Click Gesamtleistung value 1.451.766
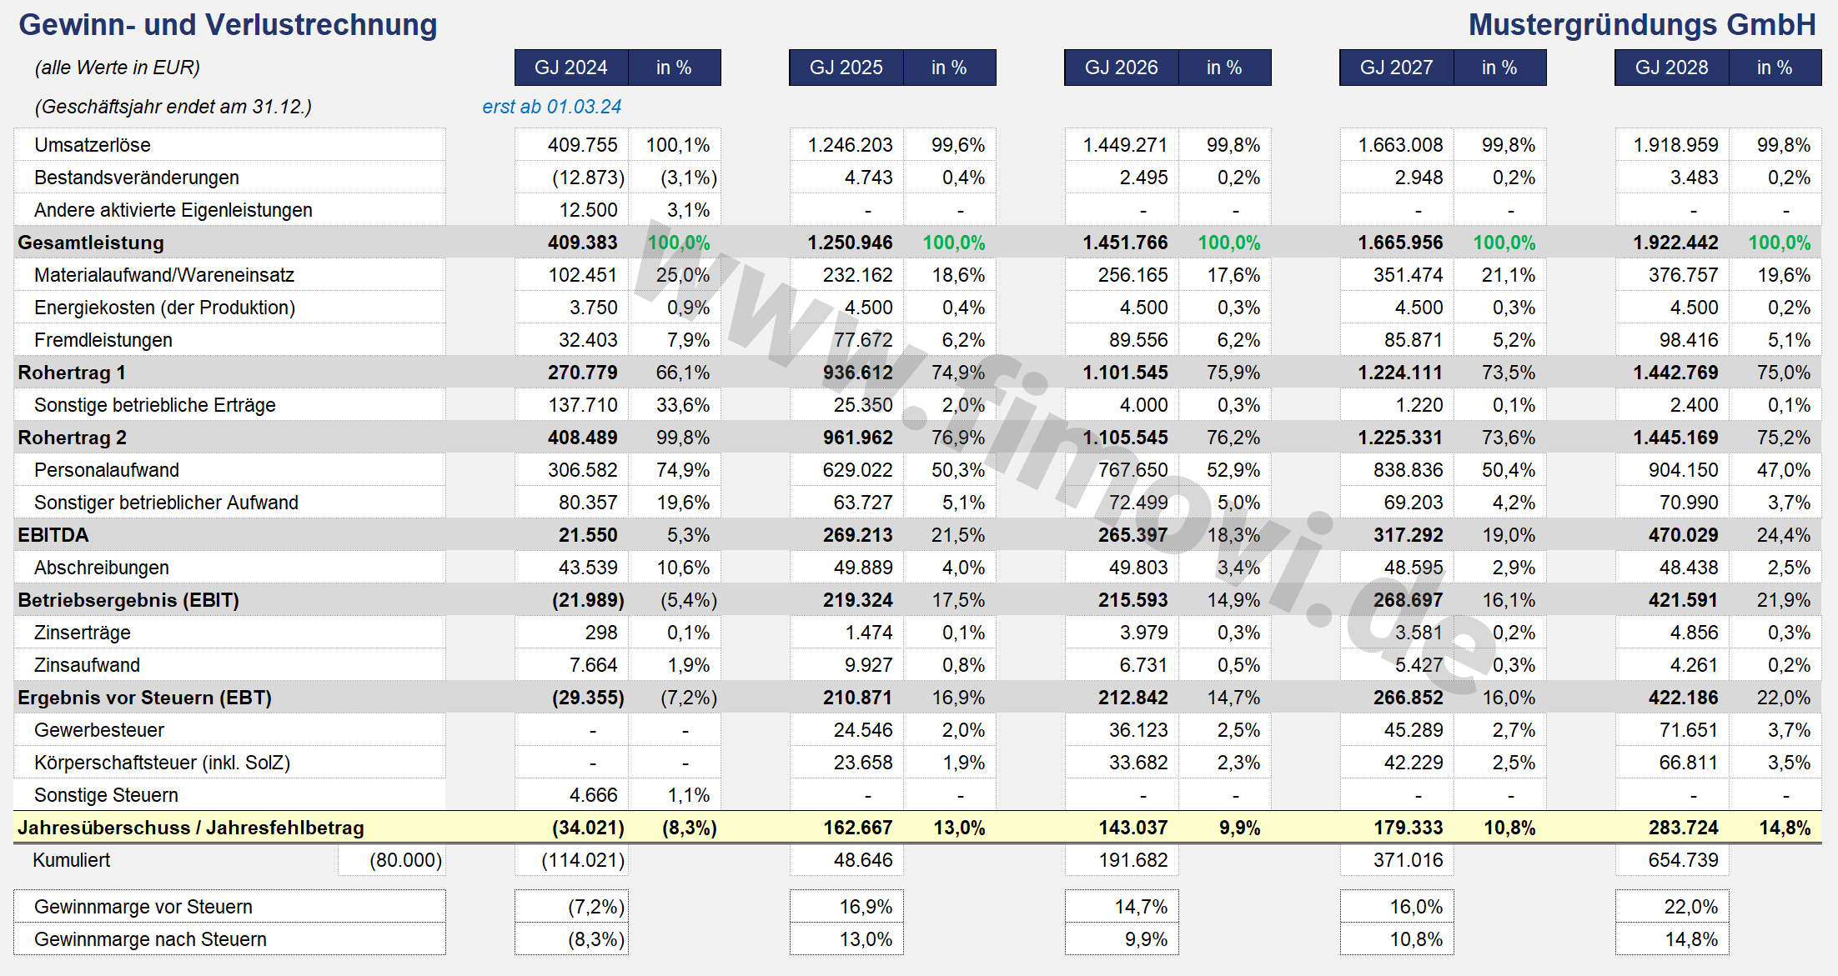 tap(1126, 243)
